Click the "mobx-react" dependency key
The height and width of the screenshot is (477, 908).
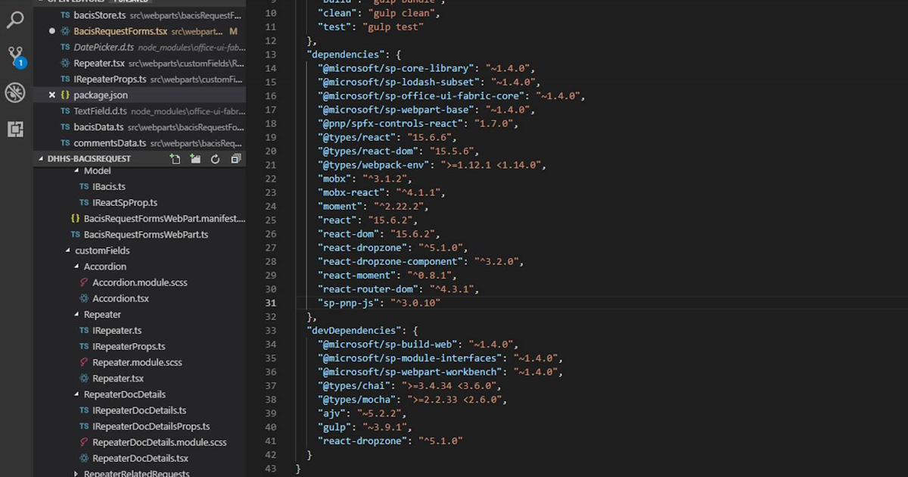[351, 192]
